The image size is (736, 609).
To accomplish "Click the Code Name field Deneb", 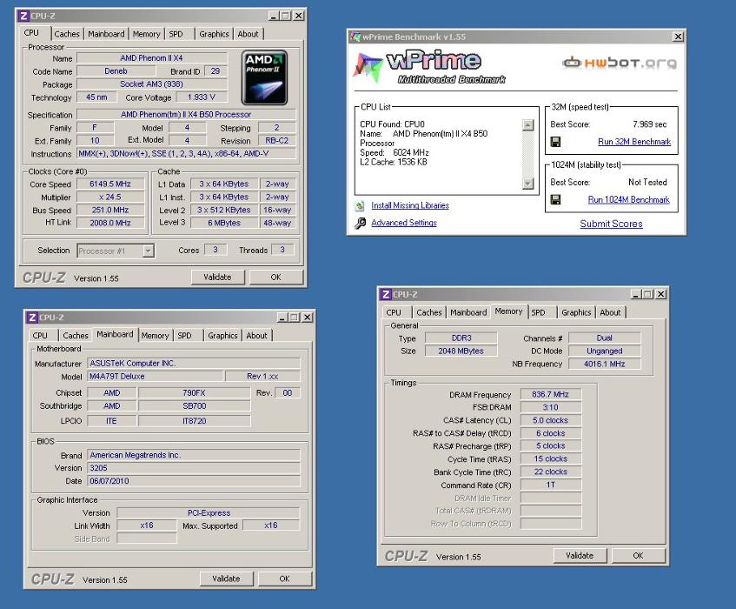I will pyautogui.click(x=116, y=71).
